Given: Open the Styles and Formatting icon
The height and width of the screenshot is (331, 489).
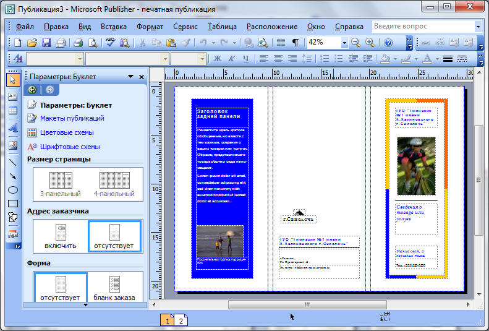Looking at the screenshot, I should (x=18, y=59).
